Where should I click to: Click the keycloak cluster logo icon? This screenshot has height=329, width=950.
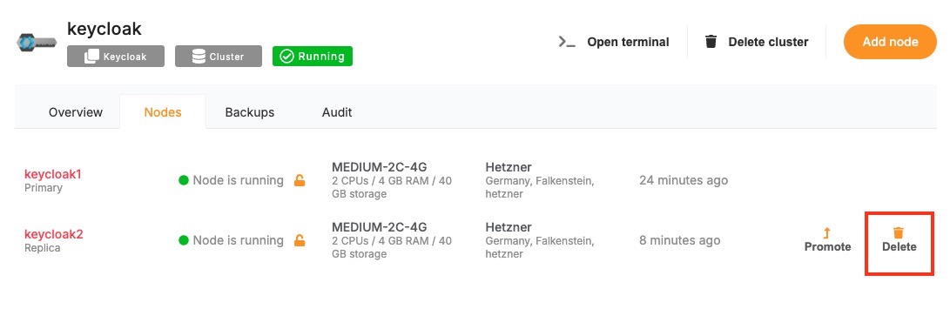pyautogui.click(x=37, y=43)
